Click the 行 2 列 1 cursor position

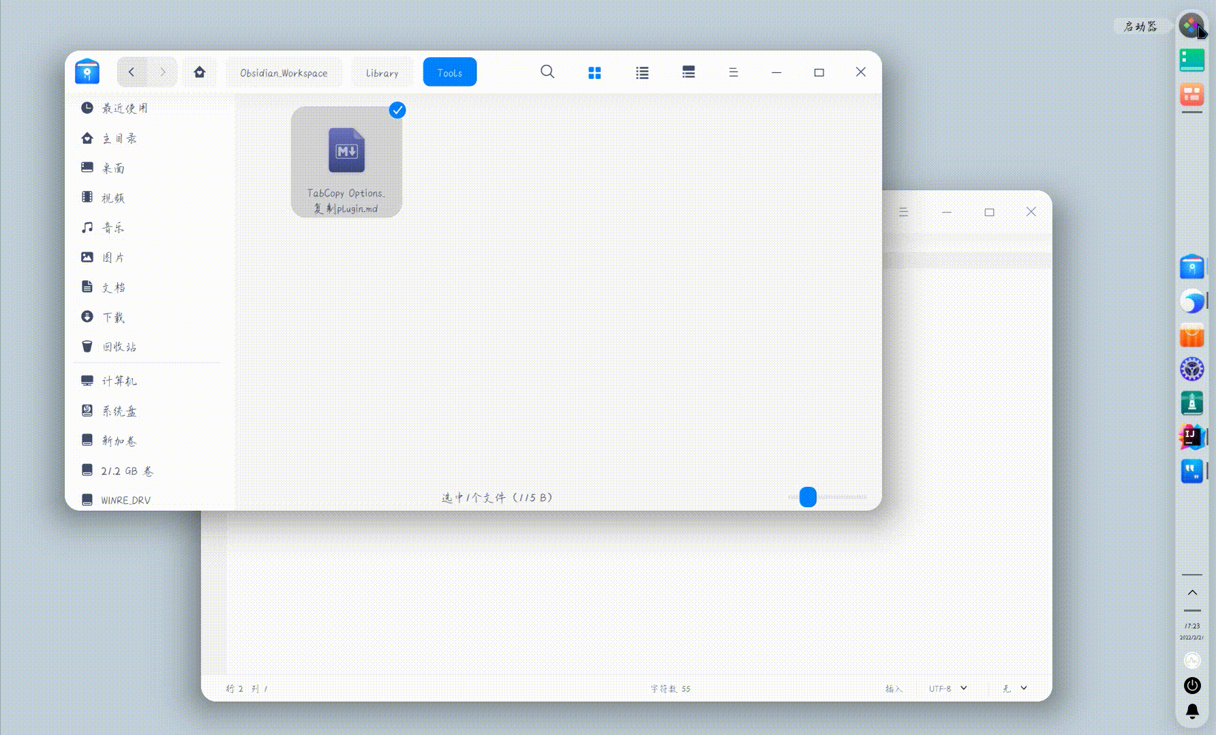point(247,689)
